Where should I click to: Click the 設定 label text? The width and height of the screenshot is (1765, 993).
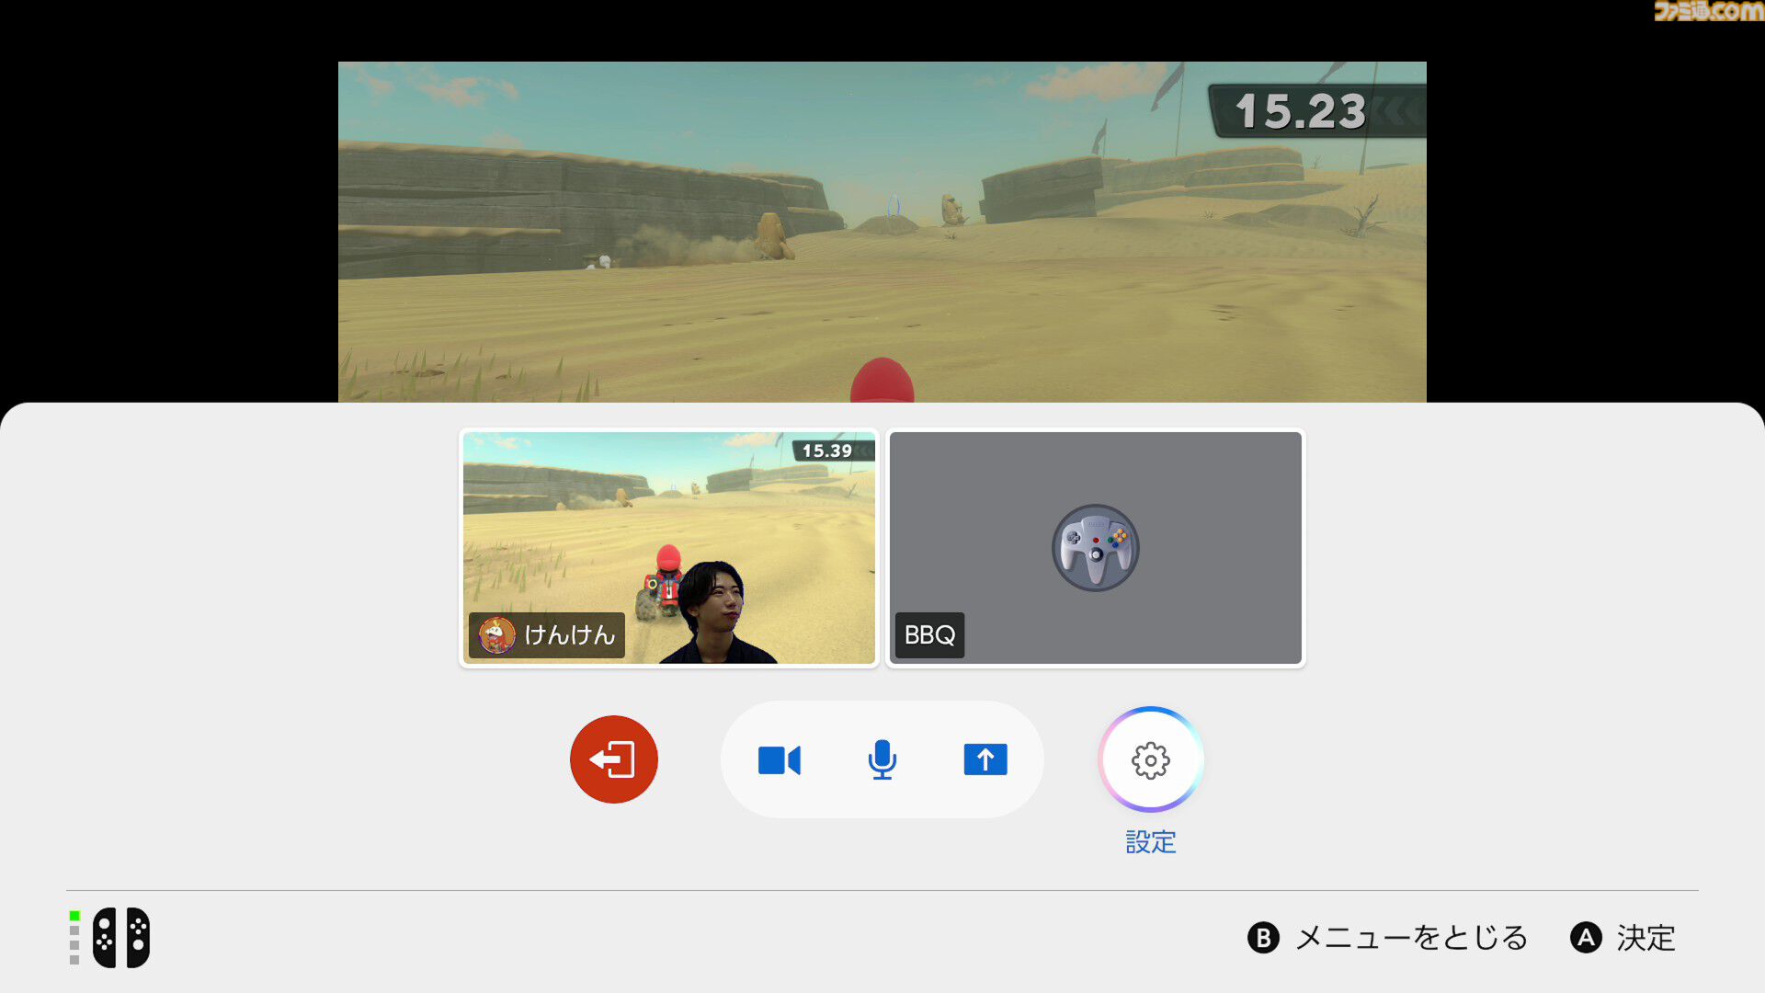pyautogui.click(x=1151, y=842)
